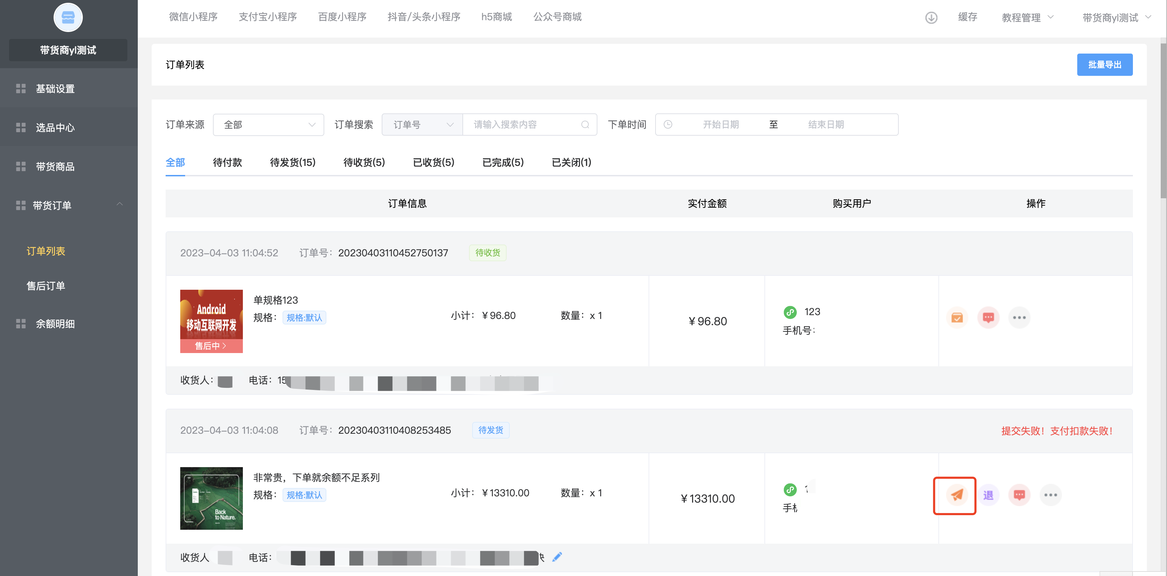Open the message icon on the second order

click(1019, 495)
